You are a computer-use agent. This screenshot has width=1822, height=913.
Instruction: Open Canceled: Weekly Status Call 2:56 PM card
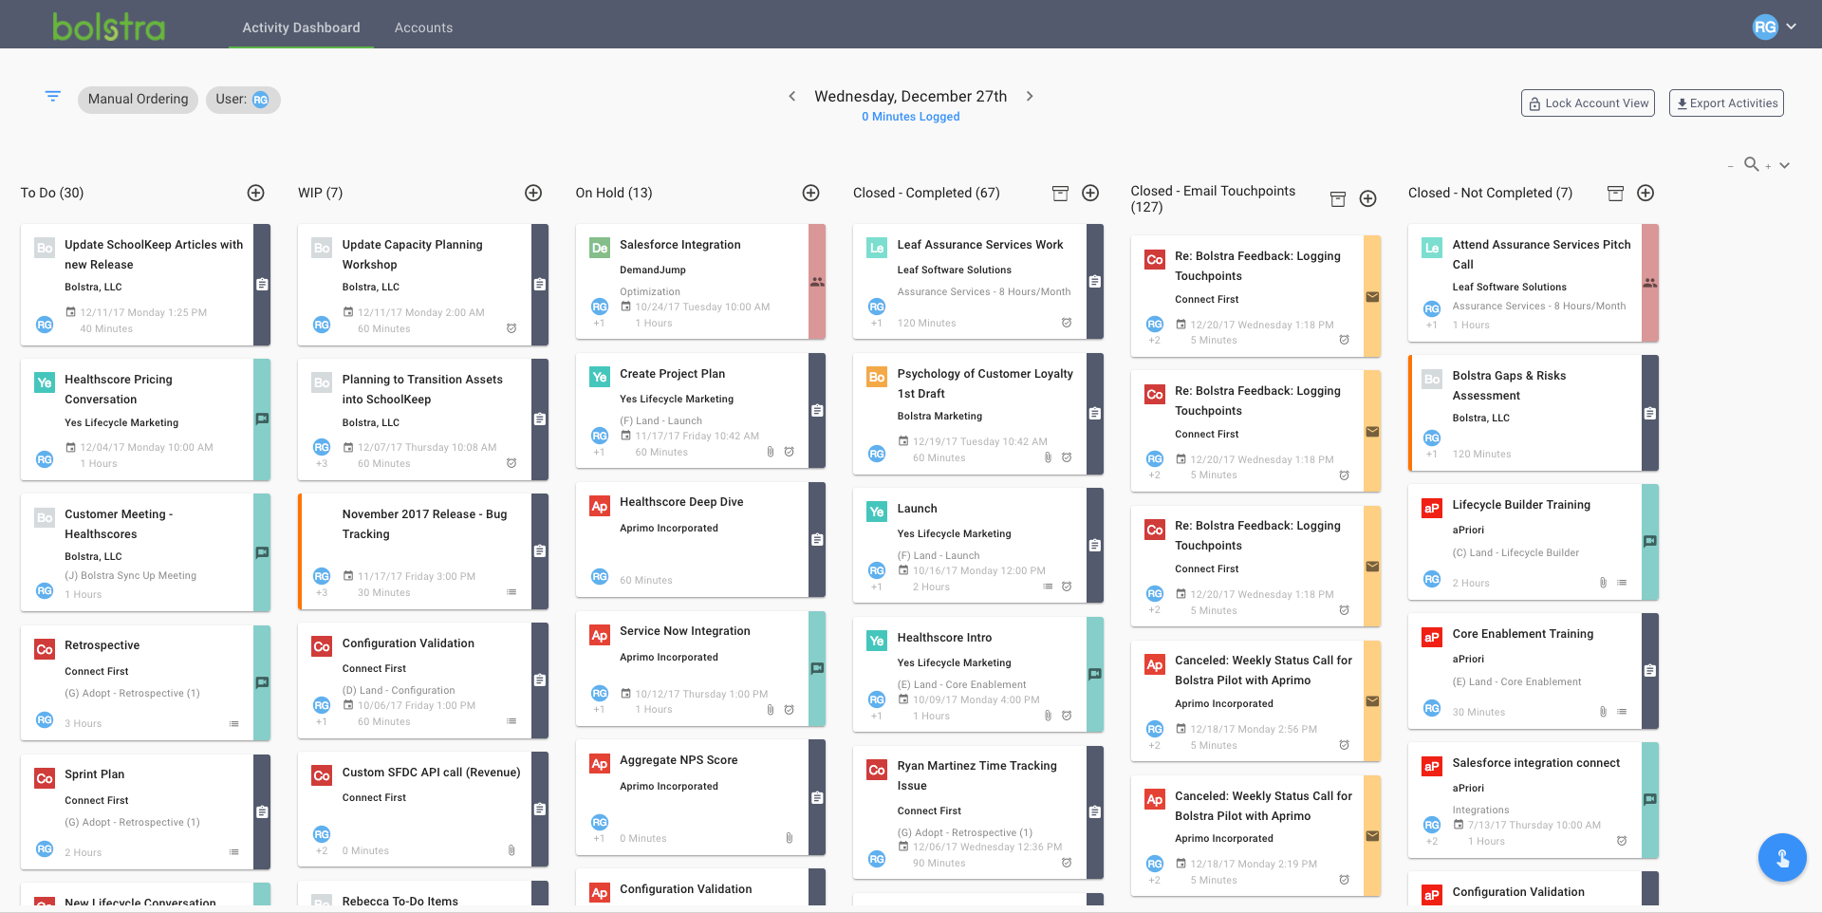tap(1255, 701)
